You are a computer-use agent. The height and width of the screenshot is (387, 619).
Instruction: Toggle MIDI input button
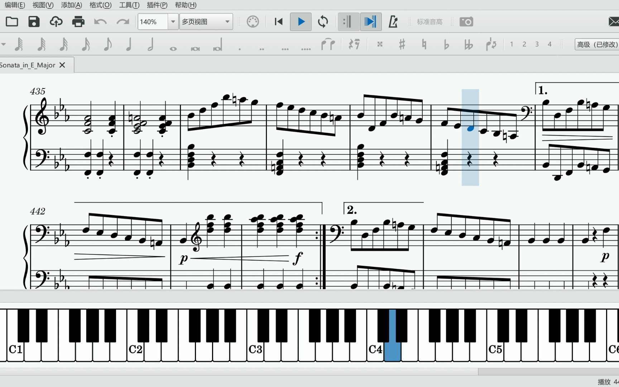pos(253,22)
